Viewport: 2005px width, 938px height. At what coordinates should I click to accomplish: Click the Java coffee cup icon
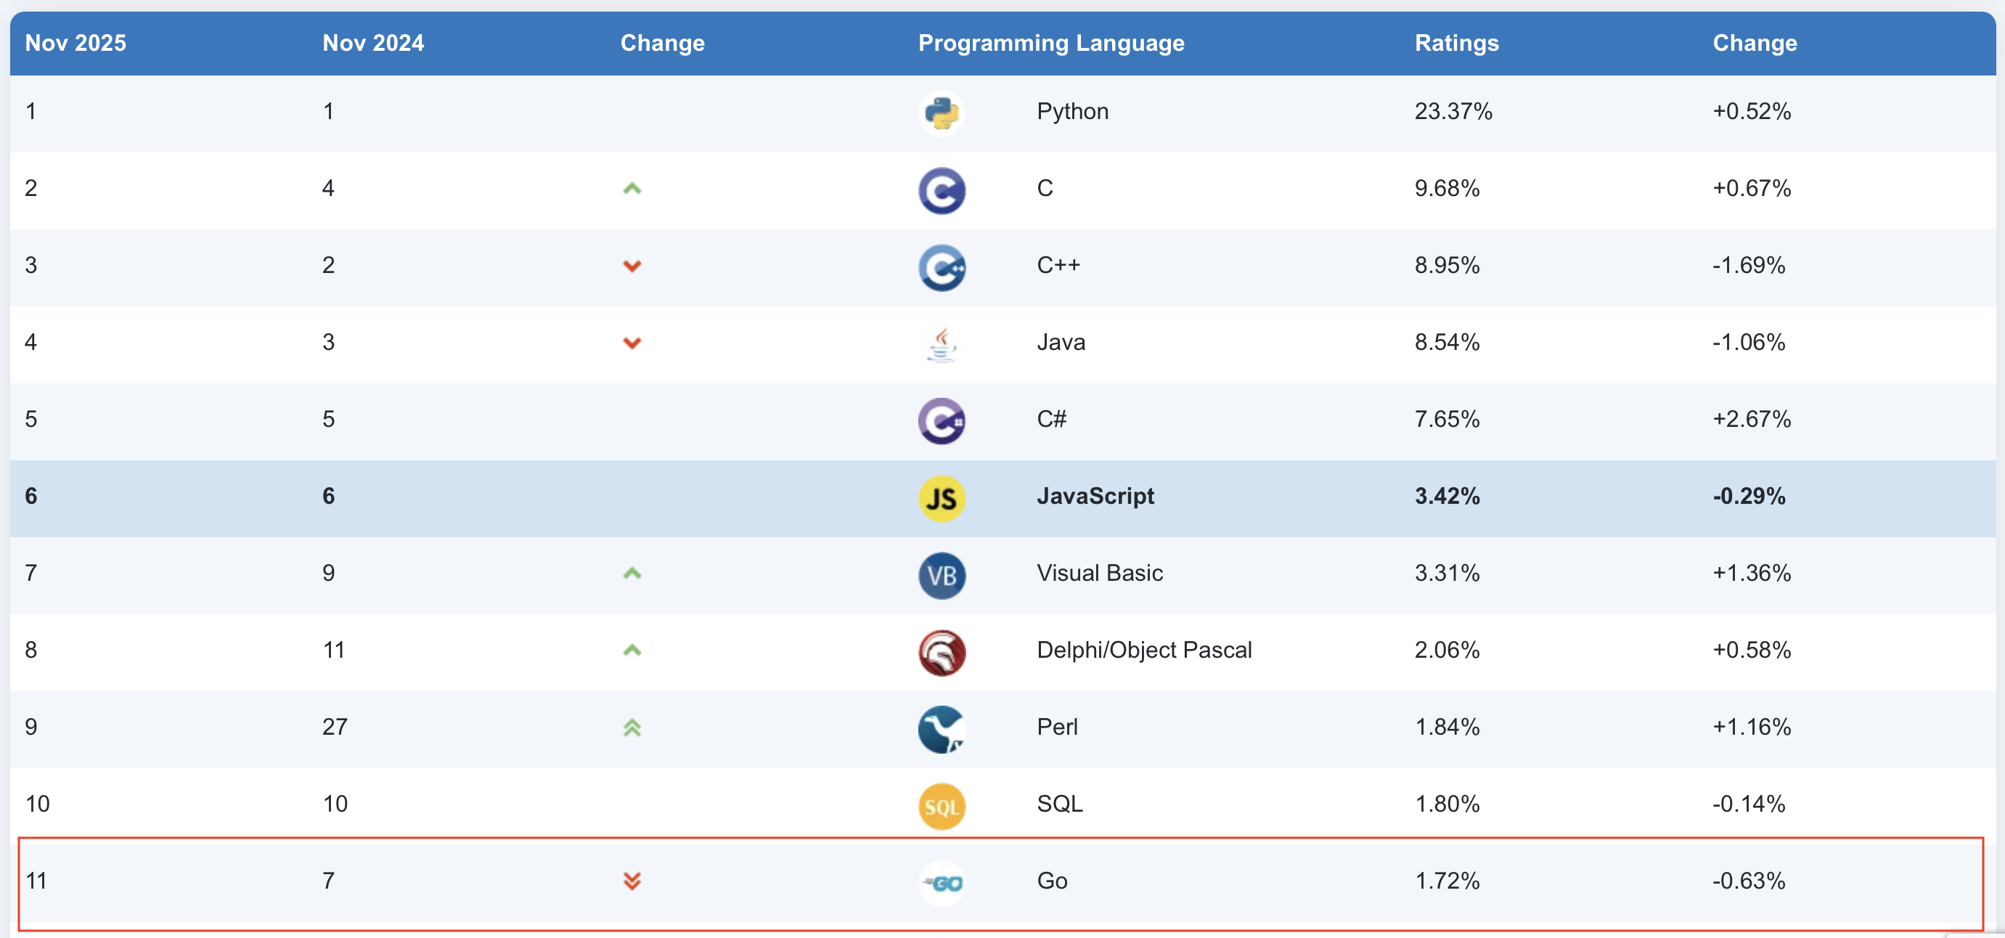[942, 344]
